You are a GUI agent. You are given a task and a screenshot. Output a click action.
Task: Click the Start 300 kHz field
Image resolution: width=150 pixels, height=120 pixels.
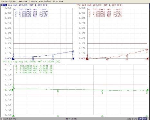pyautogui.click(x=10, y=119)
